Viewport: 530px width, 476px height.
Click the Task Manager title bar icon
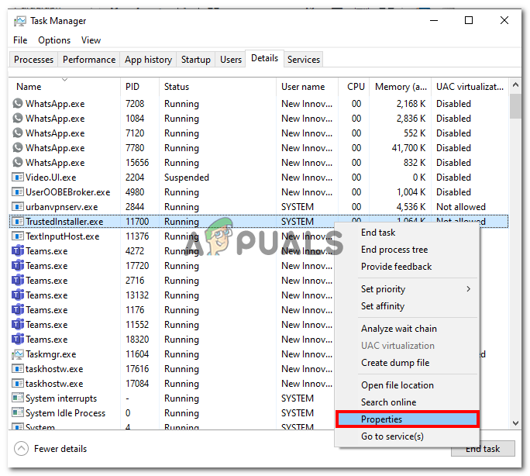pos(20,21)
